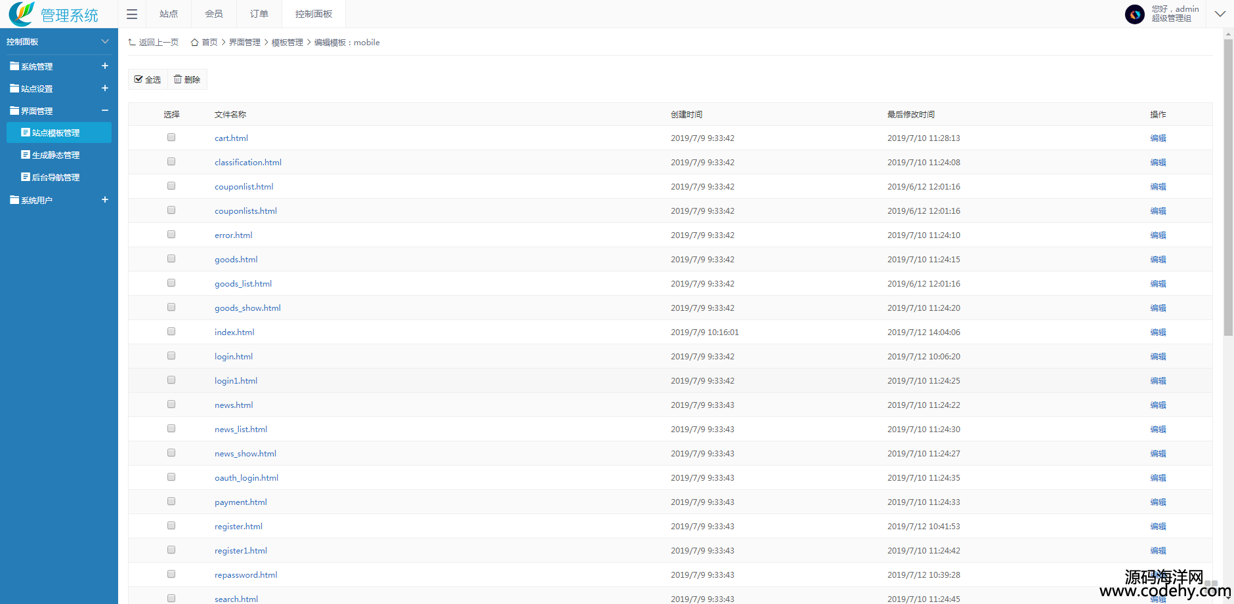The image size is (1234, 604).
Task: Open the goods_show.html file link
Action: (247, 308)
